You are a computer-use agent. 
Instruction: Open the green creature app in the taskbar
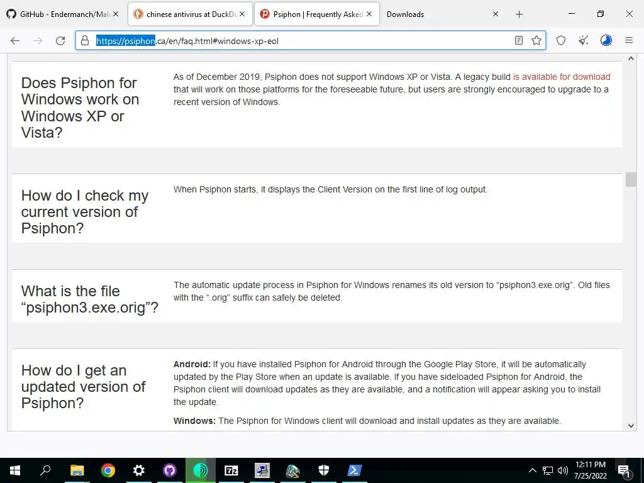(293, 470)
